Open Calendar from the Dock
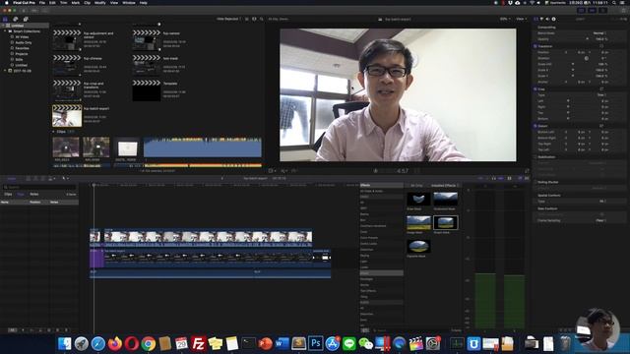Screen dimensions: 630x354 tap(181, 343)
